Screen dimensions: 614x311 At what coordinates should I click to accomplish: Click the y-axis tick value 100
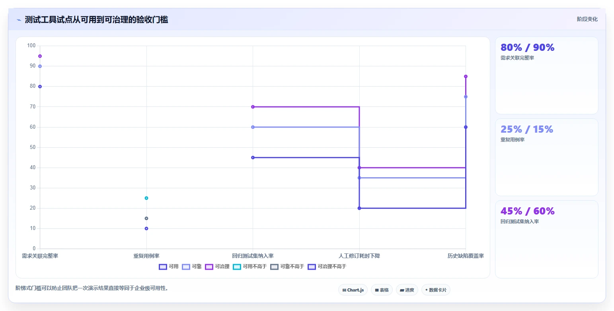pyautogui.click(x=31, y=46)
